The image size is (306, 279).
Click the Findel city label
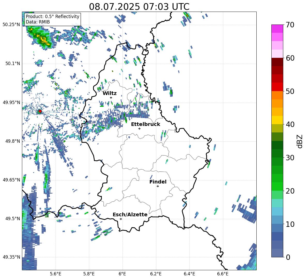(158, 182)
